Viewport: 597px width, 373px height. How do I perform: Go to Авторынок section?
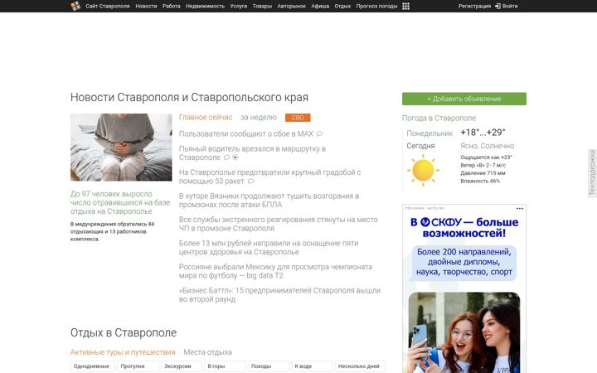point(291,6)
